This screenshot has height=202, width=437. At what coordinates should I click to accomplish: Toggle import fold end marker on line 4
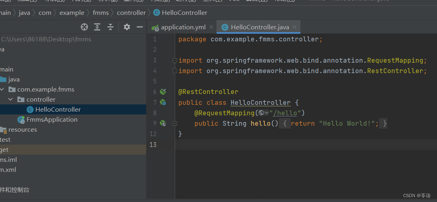175,71
